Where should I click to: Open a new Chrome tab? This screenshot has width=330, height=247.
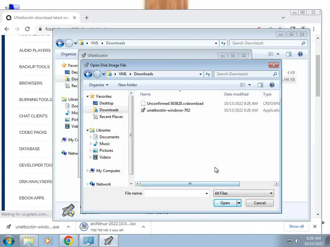(x=86, y=18)
